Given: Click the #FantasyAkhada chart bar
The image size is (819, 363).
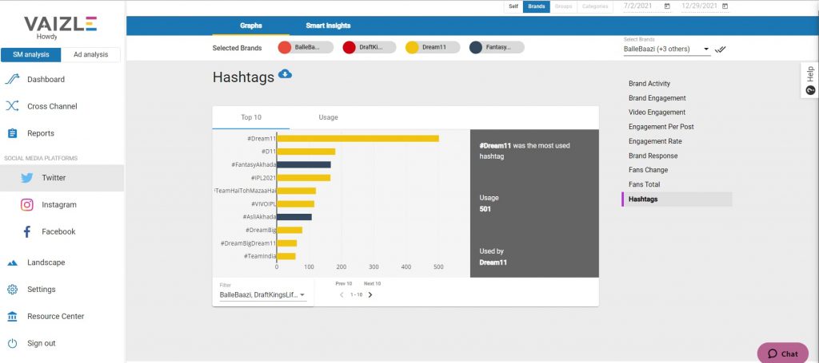Looking at the screenshot, I should click(x=303, y=164).
